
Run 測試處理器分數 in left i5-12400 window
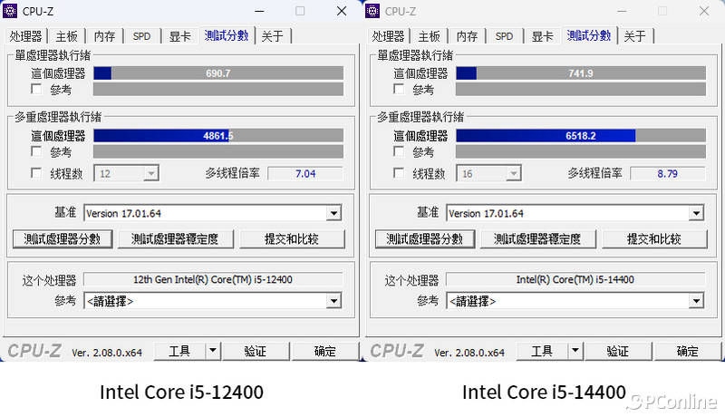click(x=63, y=239)
